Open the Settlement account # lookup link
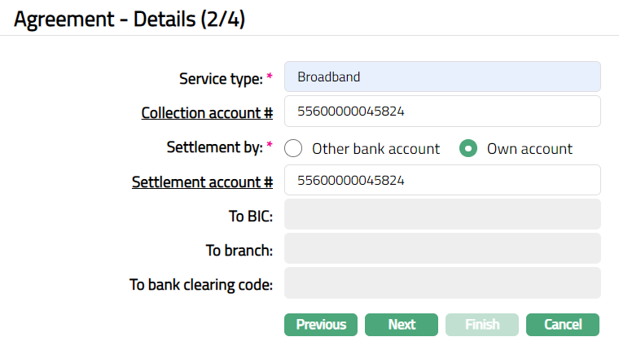Viewport: 619px width, 350px height. tap(202, 182)
